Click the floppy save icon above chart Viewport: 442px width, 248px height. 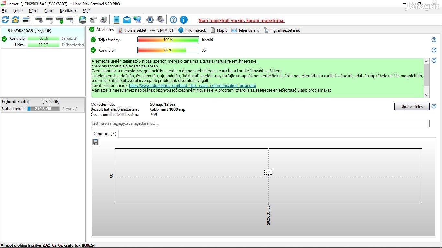tap(96, 142)
